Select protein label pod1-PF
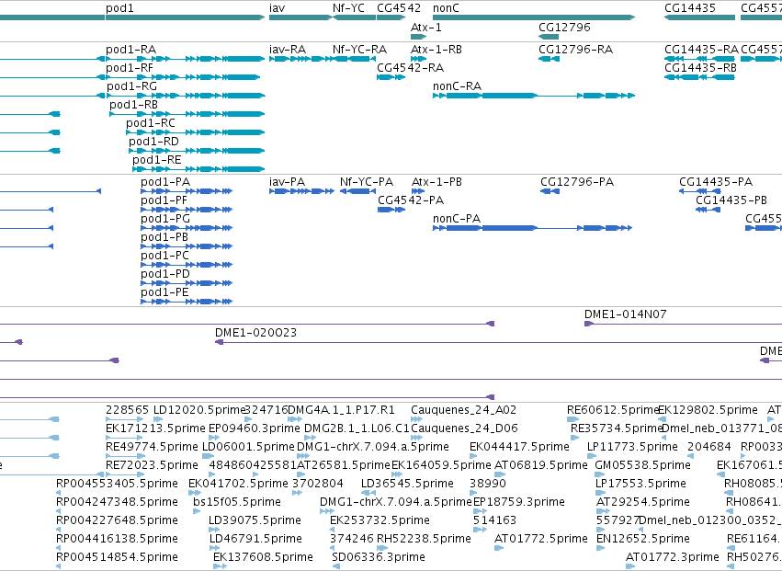 click(x=164, y=200)
